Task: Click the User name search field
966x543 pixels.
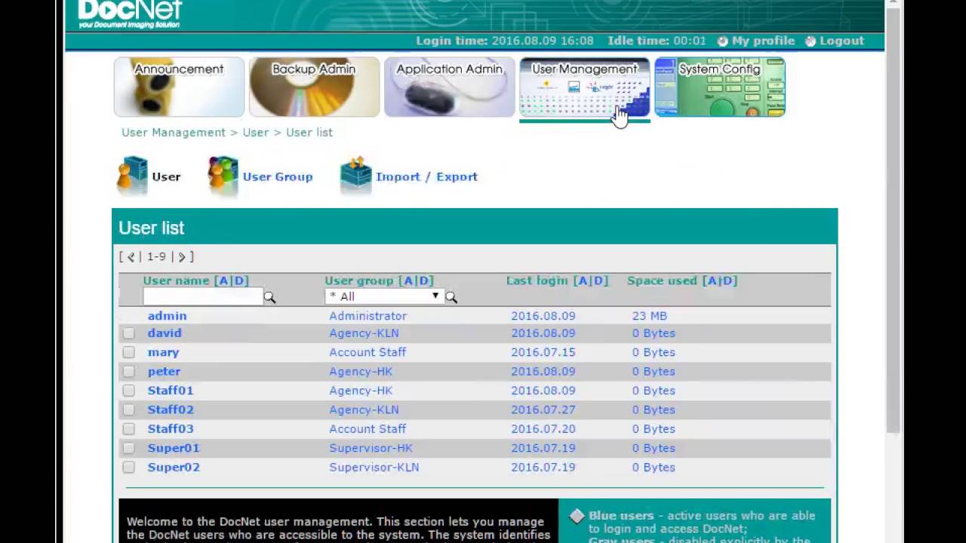Action: tap(202, 297)
